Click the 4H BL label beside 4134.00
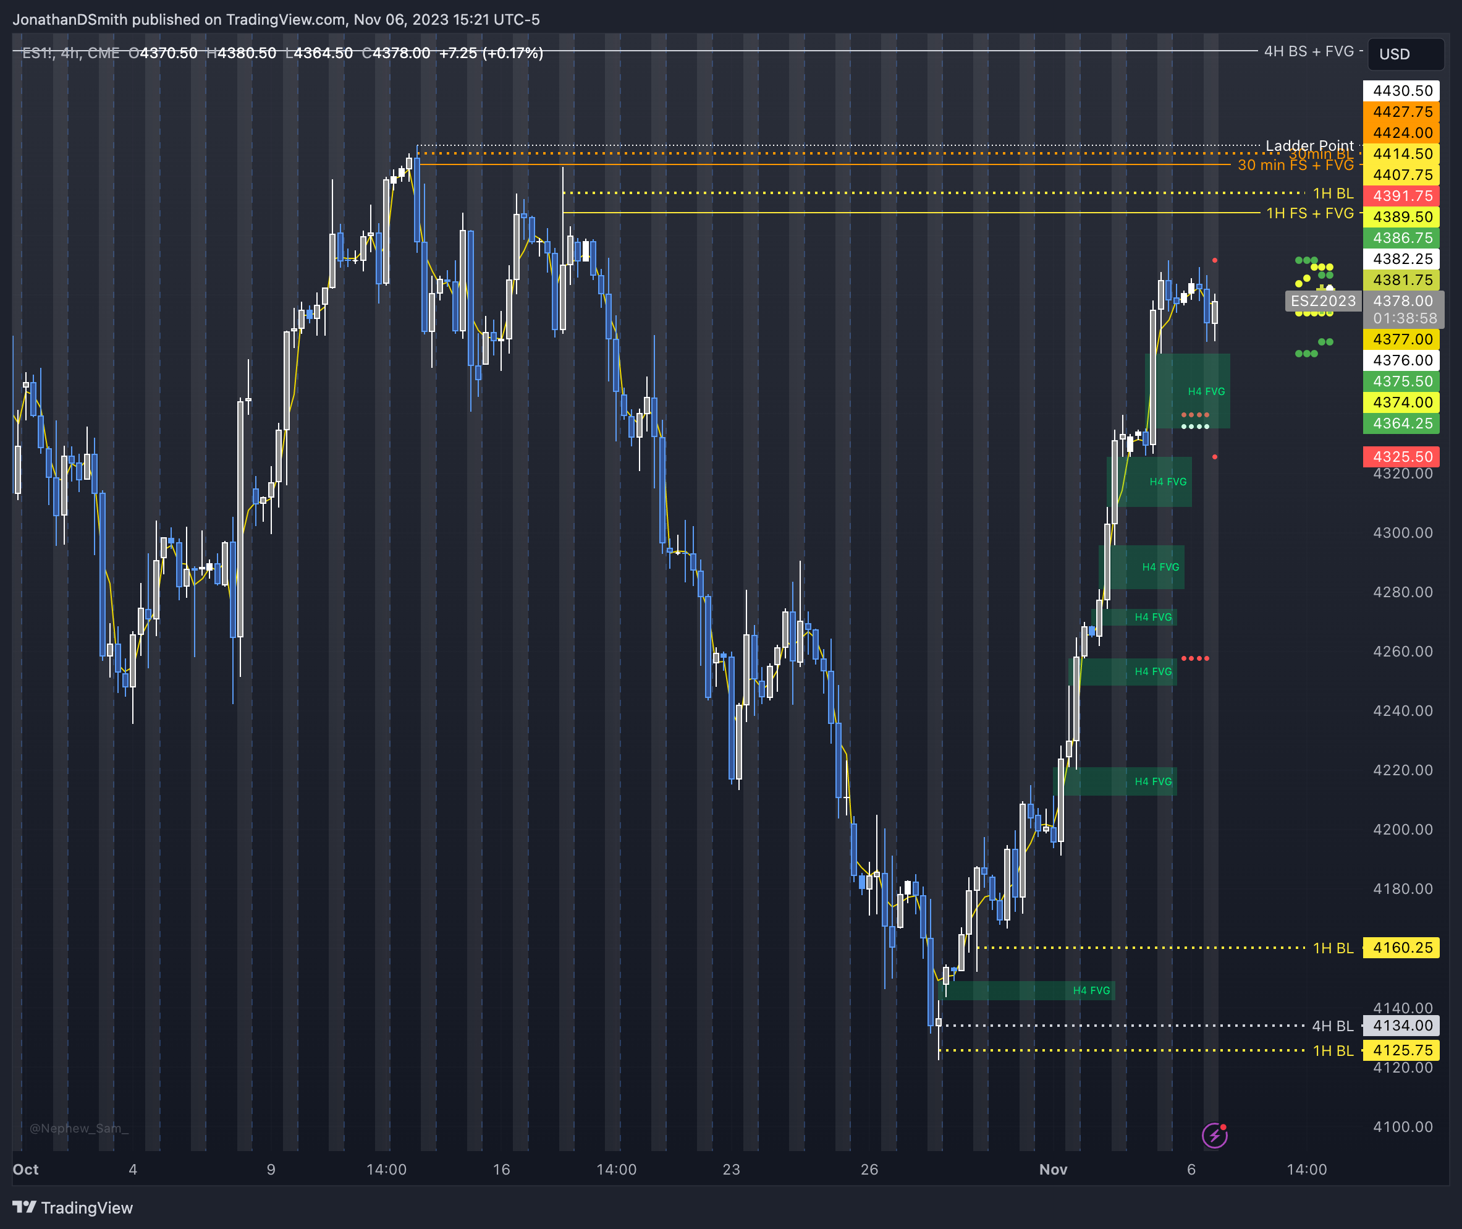The width and height of the screenshot is (1462, 1229). (x=1332, y=1026)
